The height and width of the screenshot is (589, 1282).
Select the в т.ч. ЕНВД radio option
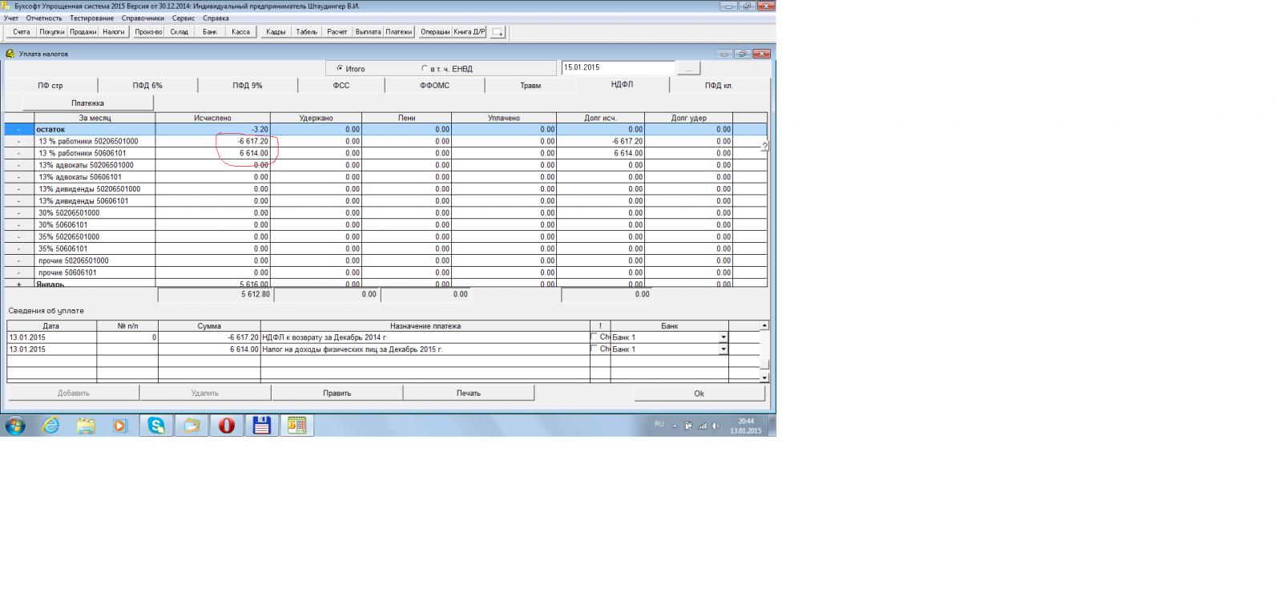coord(425,69)
